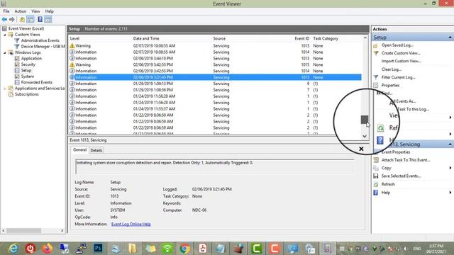Image resolution: width=454 pixels, height=255 pixels.
Task: Expand the View submenu arrow in Actions
Action: click(x=450, y=118)
